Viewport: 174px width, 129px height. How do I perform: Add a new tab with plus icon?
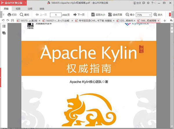tap(165, 21)
